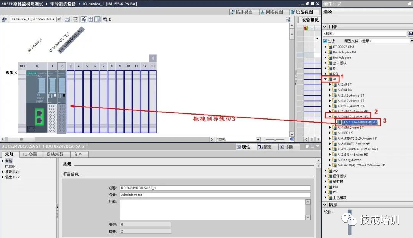Expand the DI folder in the catalog
The height and width of the screenshot is (238, 413).
[x=326, y=68]
